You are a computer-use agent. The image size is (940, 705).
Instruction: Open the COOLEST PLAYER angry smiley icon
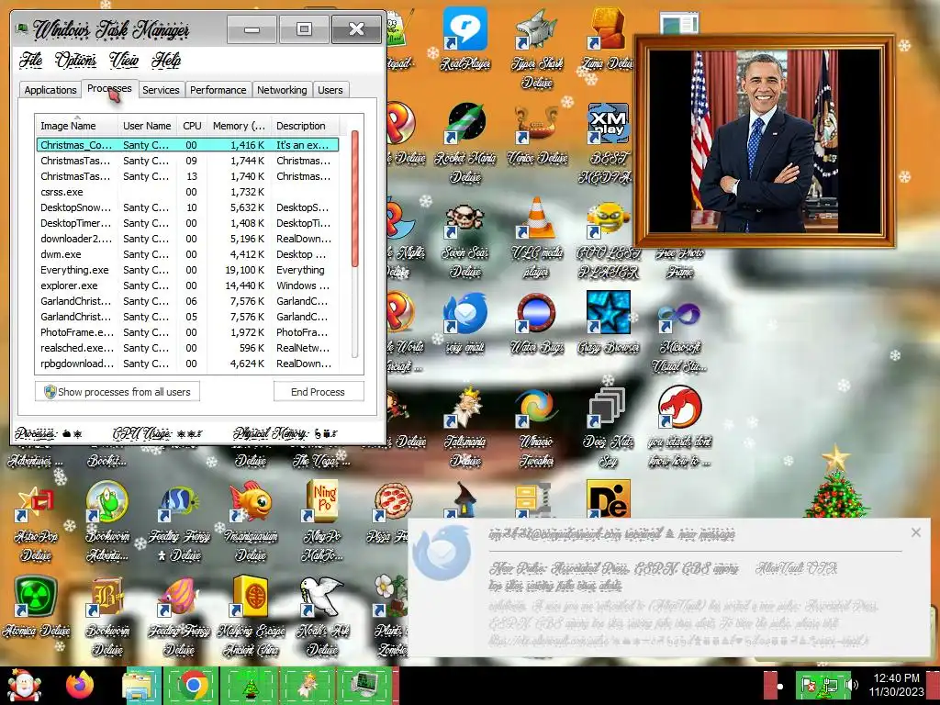click(x=608, y=240)
